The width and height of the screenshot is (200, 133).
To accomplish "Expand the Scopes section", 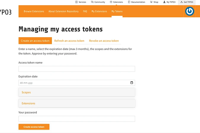I will tap(77, 93).
